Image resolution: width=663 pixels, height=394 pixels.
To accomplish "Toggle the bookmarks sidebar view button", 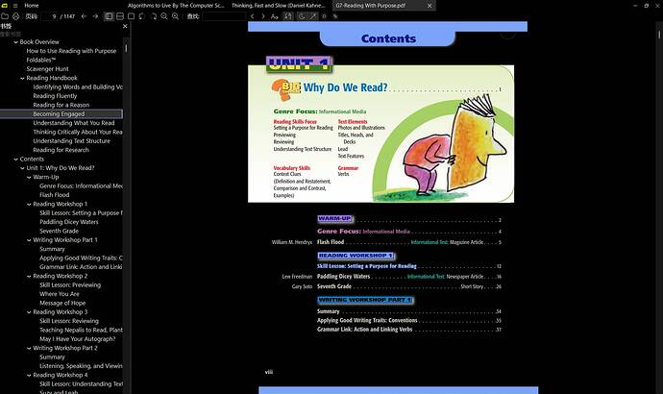I will click(x=110, y=16).
